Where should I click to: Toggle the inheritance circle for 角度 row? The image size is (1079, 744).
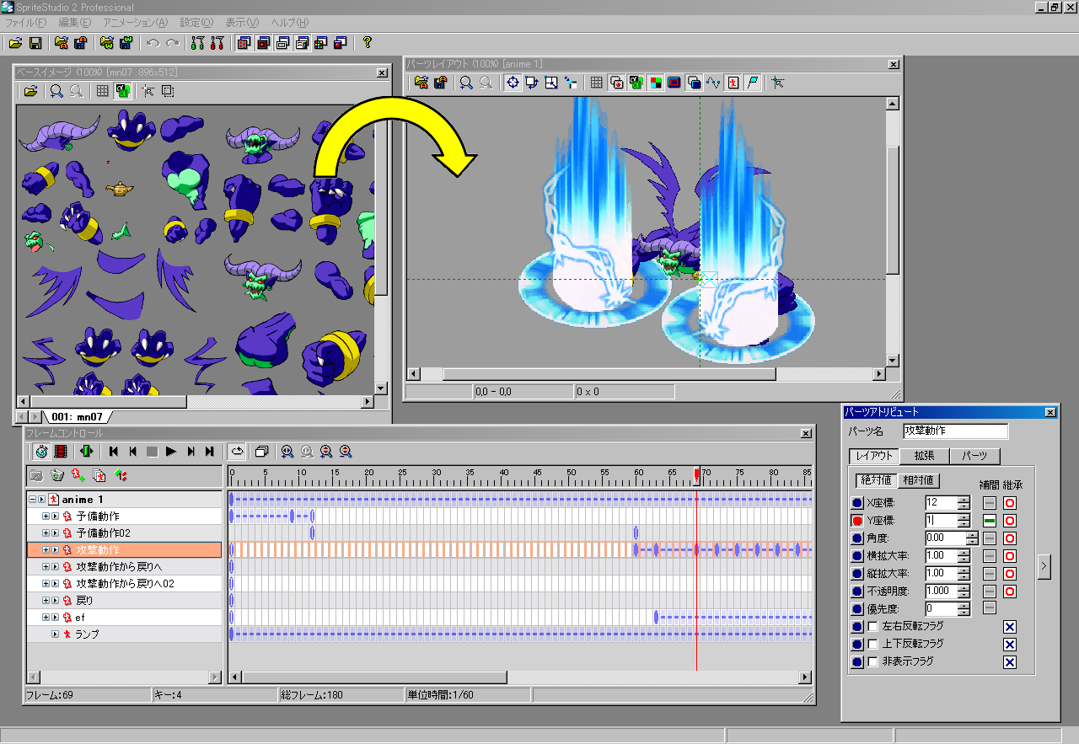(1010, 538)
